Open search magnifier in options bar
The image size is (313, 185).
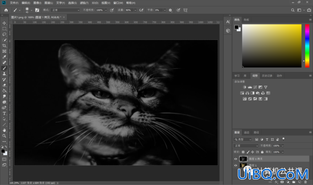[293, 10]
